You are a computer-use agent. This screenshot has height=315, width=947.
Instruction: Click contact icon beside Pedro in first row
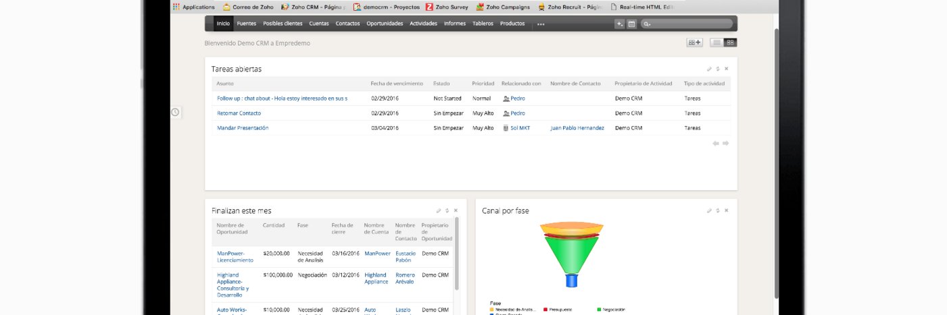click(x=506, y=98)
